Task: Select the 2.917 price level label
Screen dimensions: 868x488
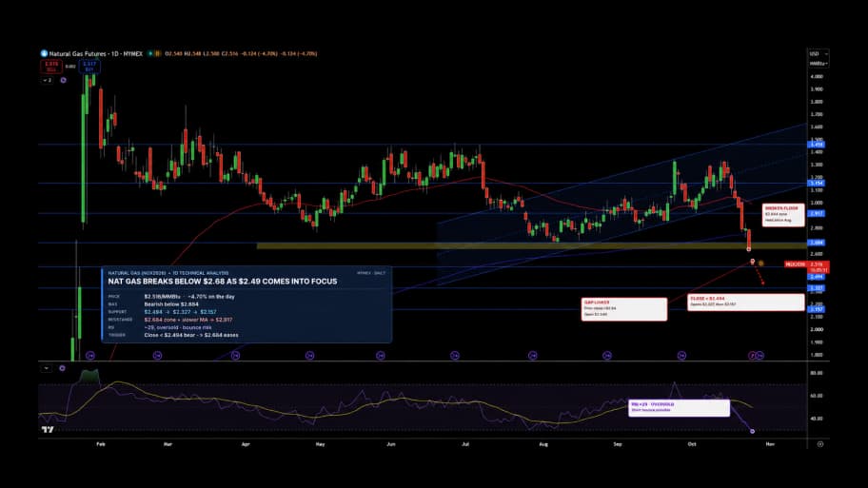Action: pyautogui.click(x=817, y=214)
